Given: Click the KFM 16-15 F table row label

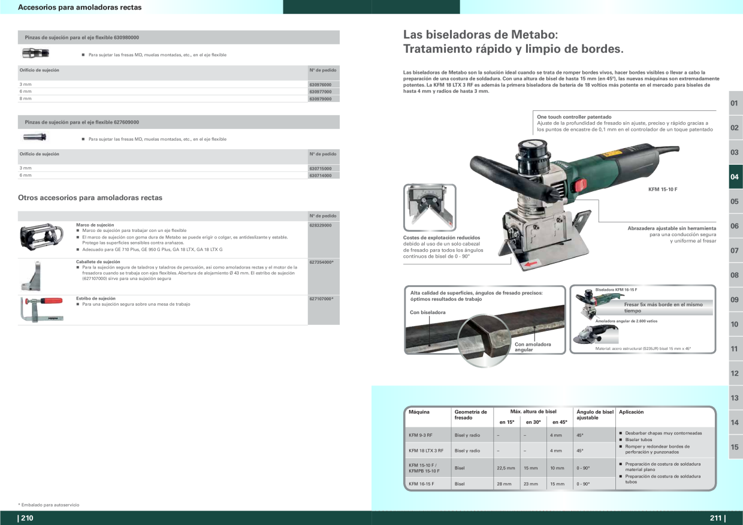Looking at the screenshot, I should pos(421,484).
